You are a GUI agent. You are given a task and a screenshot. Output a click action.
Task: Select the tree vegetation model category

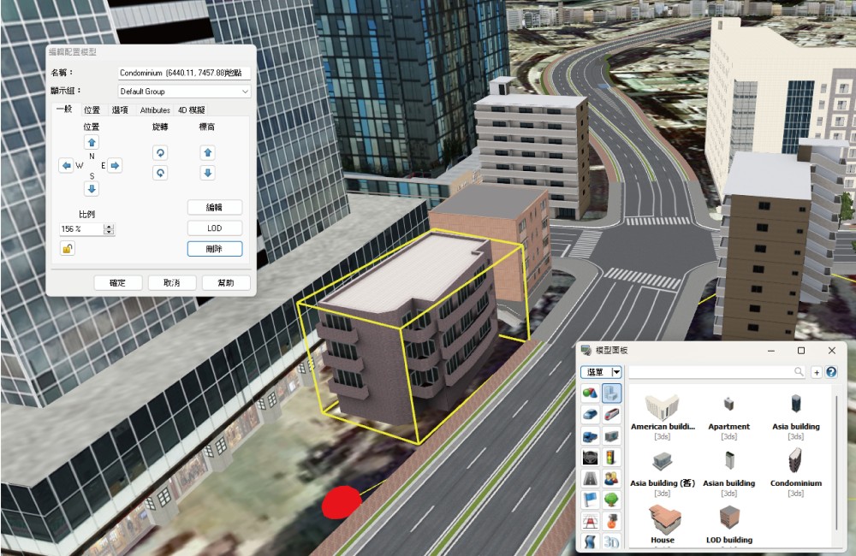[x=611, y=500]
